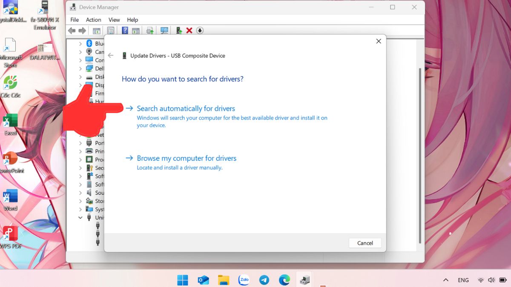The width and height of the screenshot is (511, 287).
Task: Open Microsoft Edge from the taskbar
Action: click(284, 280)
